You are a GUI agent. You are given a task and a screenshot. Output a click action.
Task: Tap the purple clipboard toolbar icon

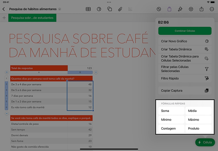pyautogui.click(x=169, y=9)
